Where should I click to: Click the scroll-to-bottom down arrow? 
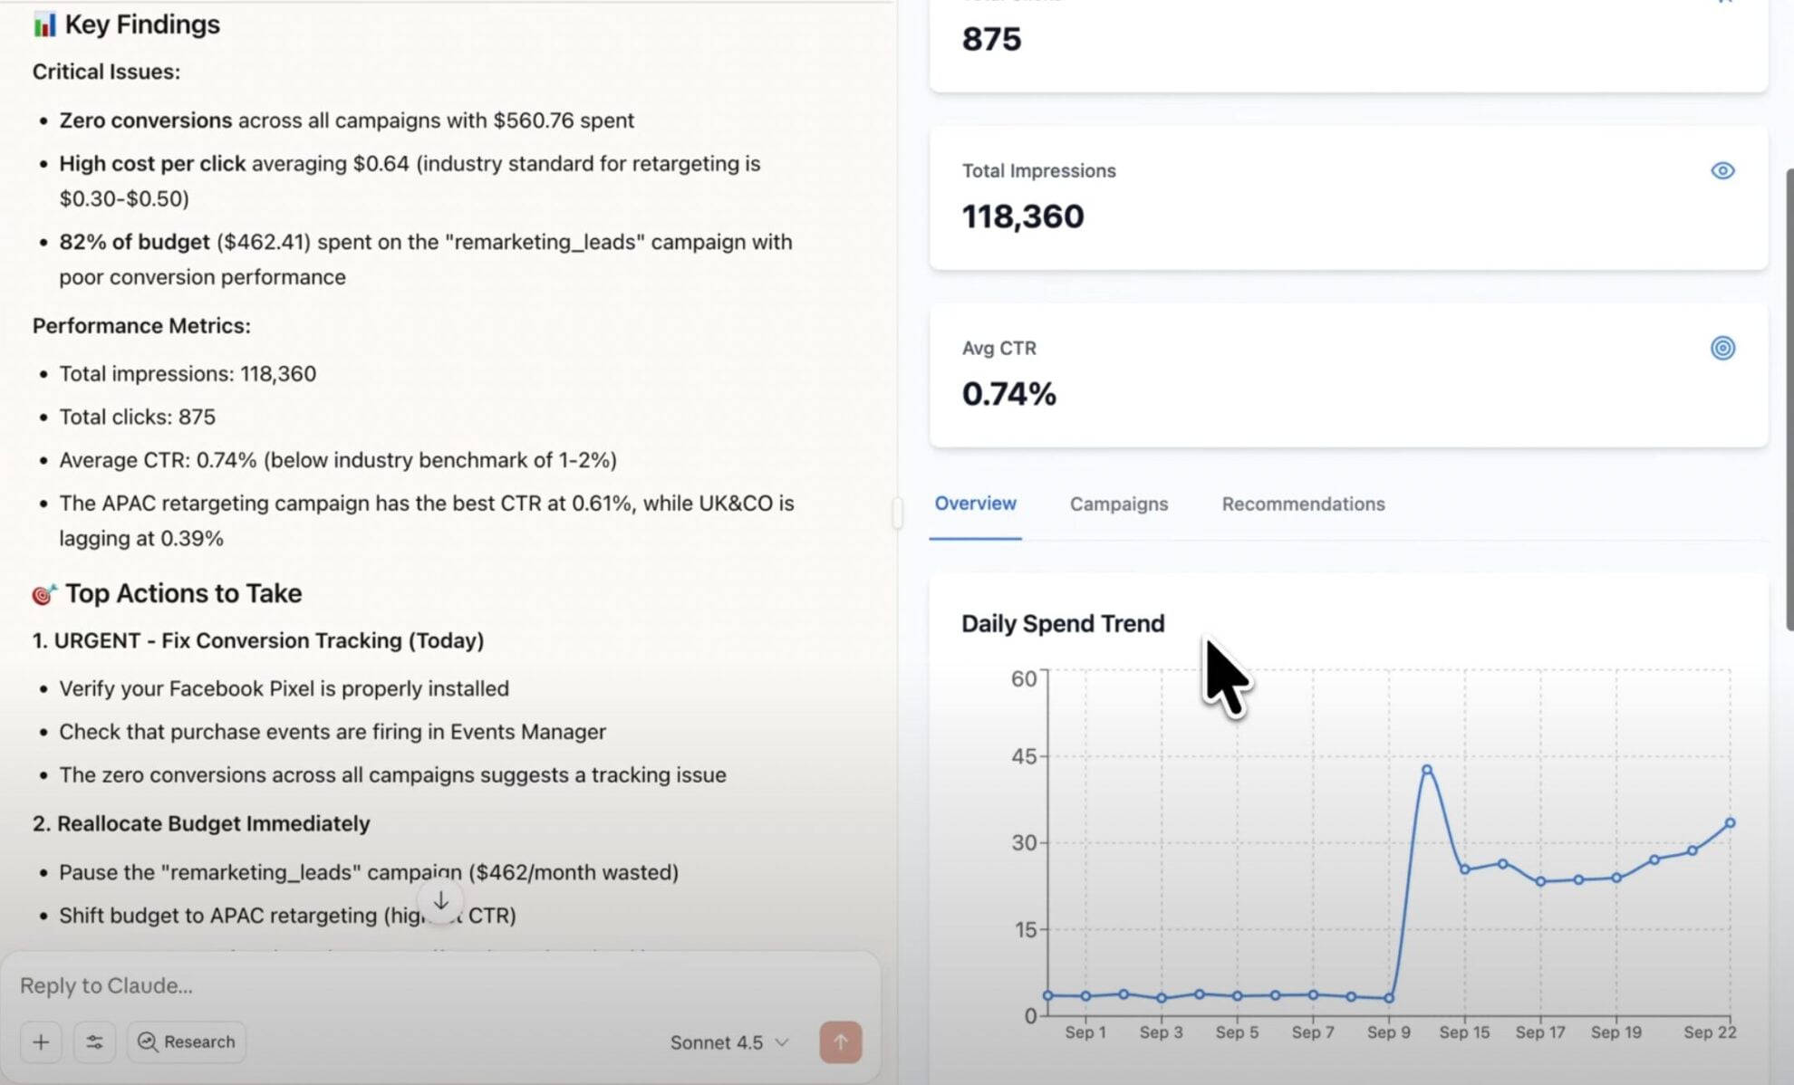click(x=441, y=901)
